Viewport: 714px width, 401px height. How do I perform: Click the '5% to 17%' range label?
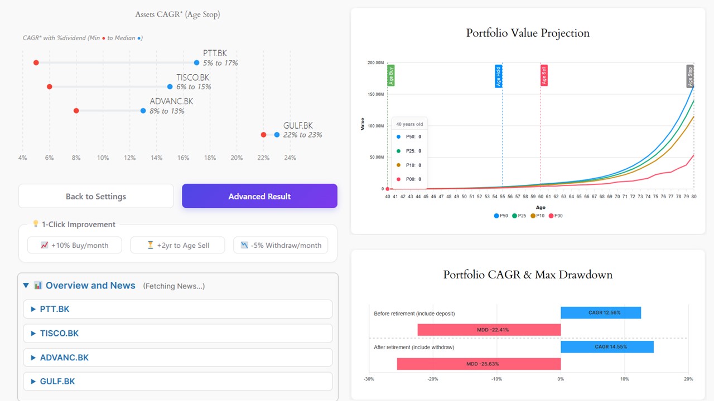220,63
